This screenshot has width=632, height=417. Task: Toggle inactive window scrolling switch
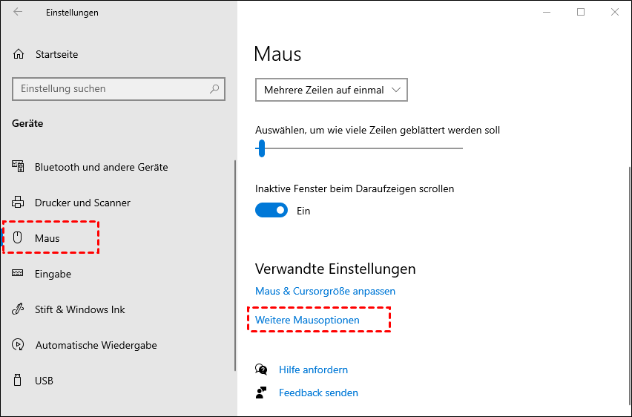[271, 211]
